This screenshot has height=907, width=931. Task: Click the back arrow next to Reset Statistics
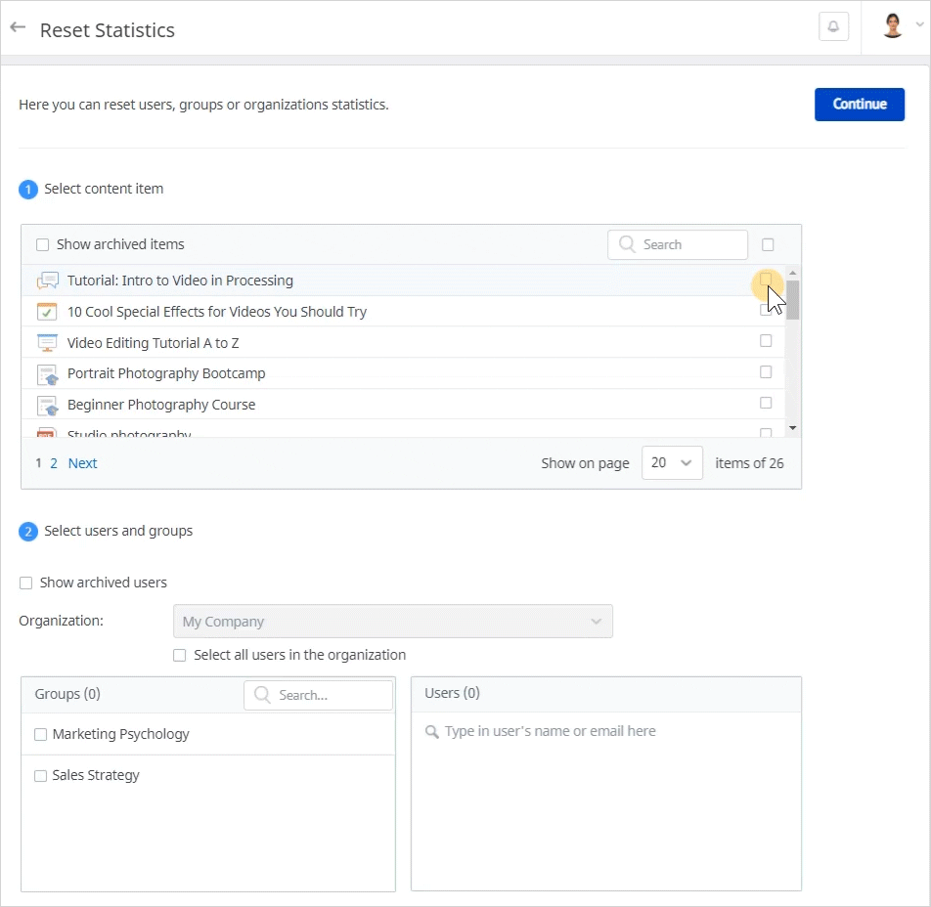point(18,28)
